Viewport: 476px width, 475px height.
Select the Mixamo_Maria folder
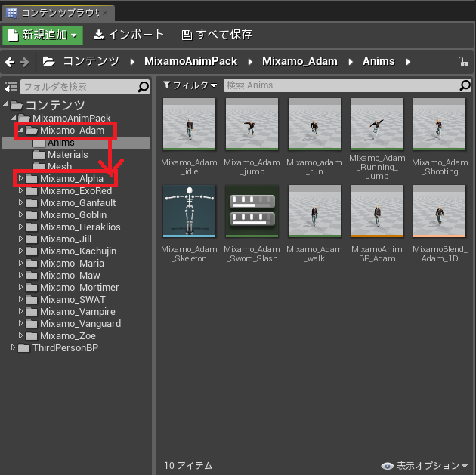point(65,264)
